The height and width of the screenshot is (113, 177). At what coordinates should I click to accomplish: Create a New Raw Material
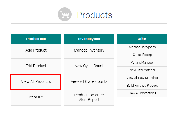click(142, 70)
